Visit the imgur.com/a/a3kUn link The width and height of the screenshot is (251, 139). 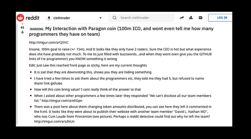[50, 122]
